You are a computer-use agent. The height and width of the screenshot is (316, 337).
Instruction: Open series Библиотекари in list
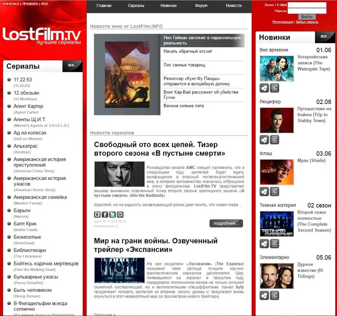coord(29,250)
